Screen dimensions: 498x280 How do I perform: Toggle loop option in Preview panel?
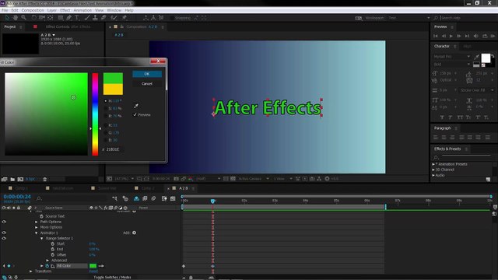click(485, 36)
